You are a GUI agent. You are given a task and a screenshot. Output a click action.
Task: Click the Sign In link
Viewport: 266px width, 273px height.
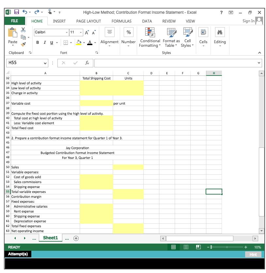249,20
